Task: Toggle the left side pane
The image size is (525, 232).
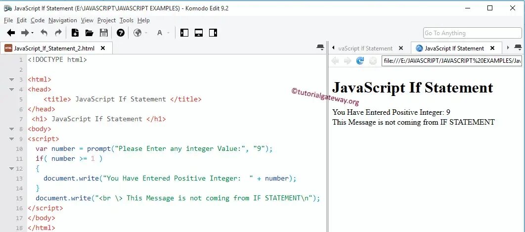Action: (184, 33)
